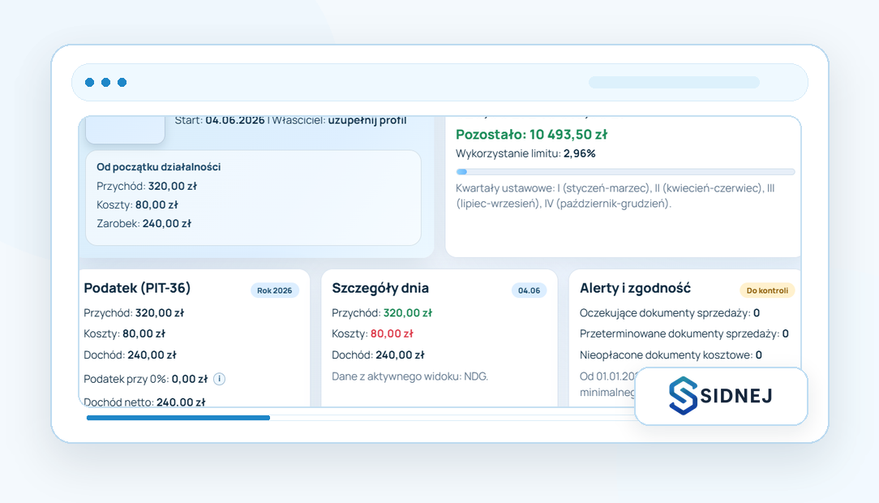Click Oczekujące dokumenty sprzedaży: 0 row
Viewport: 879px width, 503px height.
point(669,313)
